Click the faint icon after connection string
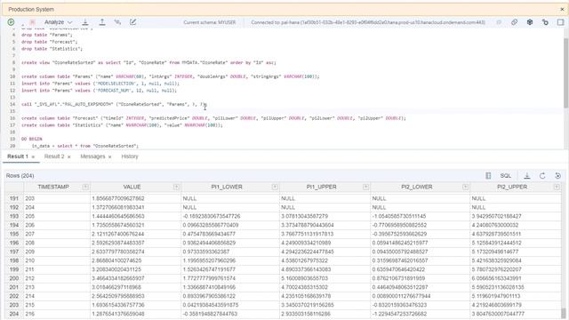Screen dimensions: 569x320 499,22
